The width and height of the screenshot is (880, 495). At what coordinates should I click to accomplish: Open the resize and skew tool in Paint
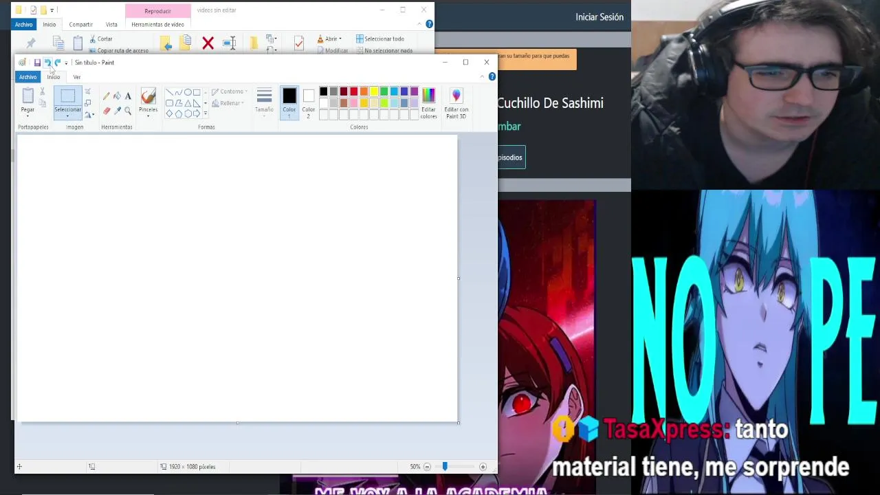(88, 103)
